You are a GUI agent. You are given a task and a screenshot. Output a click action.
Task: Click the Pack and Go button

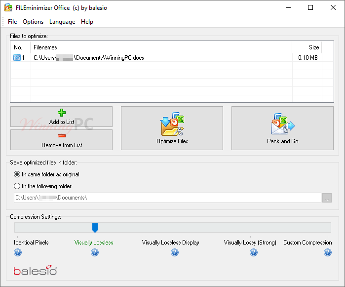pos(282,128)
